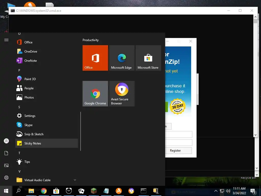
Task: Launch Skype
Action: [47, 125]
